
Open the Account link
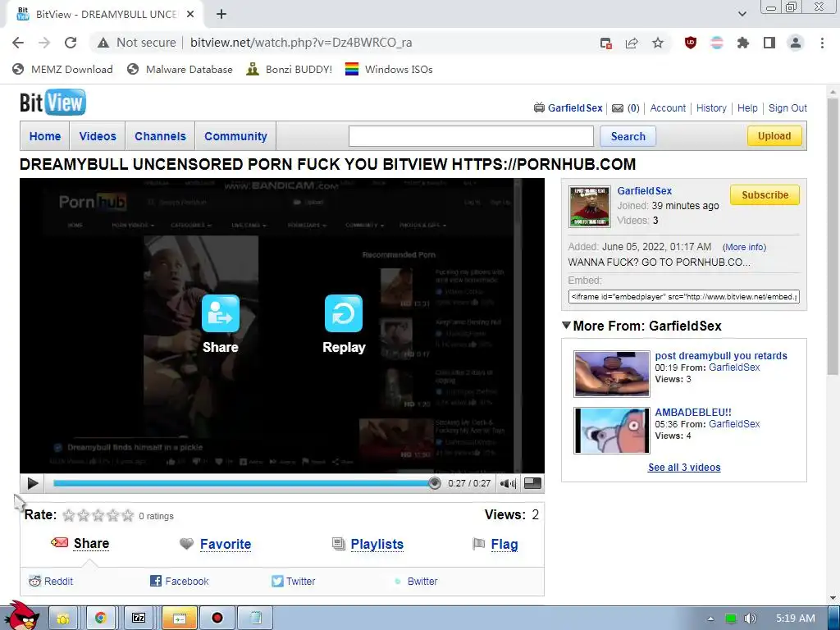(668, 108)
